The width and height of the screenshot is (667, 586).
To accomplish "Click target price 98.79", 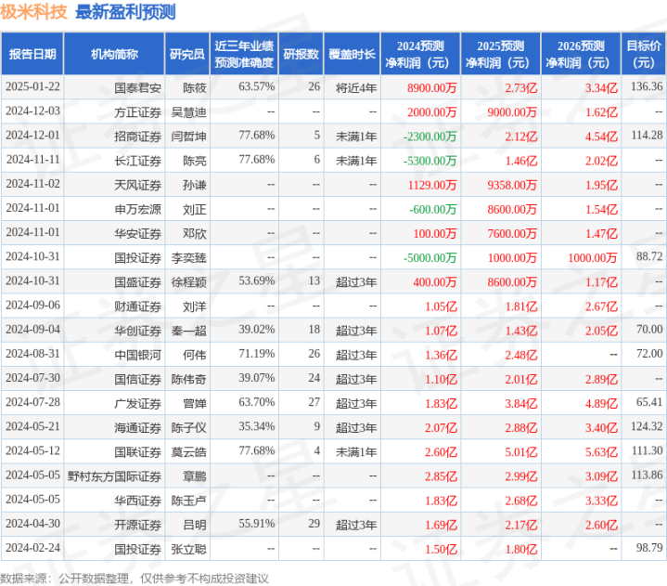I will tap(649, 548).
